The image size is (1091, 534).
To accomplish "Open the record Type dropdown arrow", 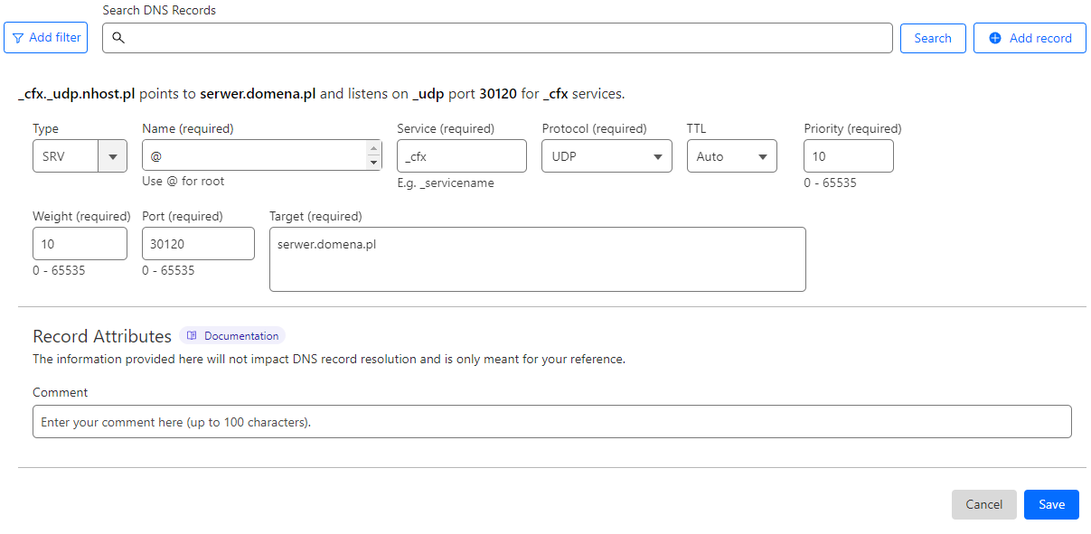I will coord(112,156).
